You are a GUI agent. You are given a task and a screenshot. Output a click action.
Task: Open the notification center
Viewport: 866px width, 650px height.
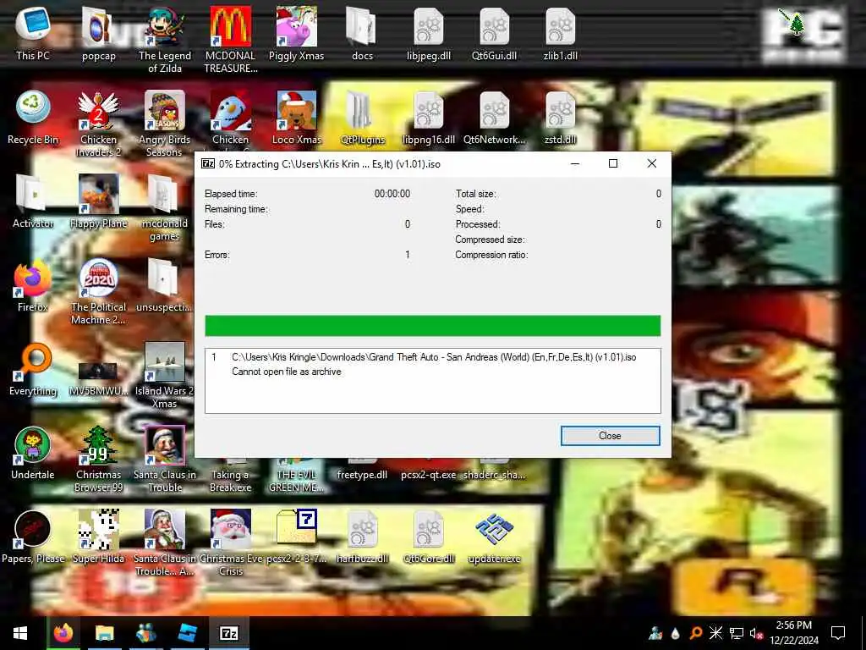point(838,633)
